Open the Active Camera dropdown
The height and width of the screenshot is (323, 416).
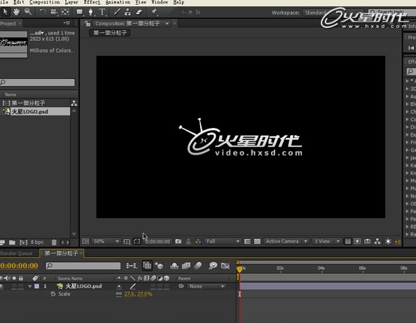[286, 241]
